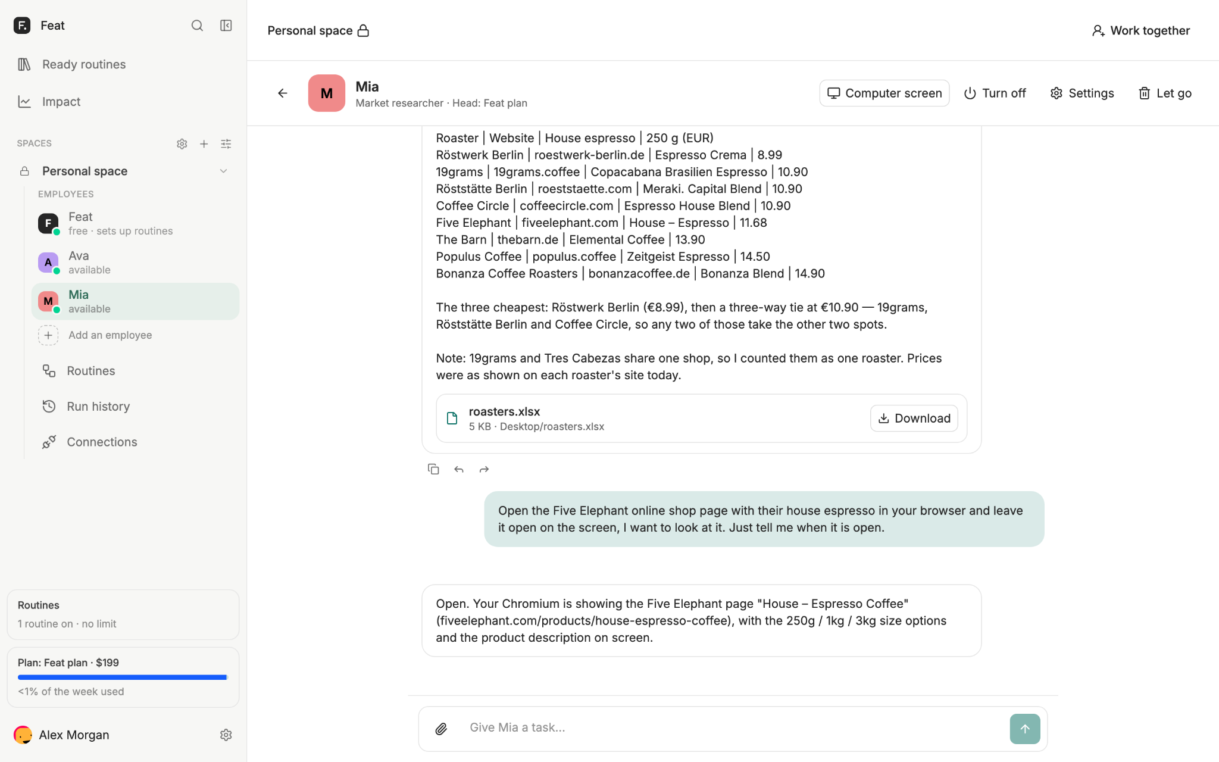Screen dimensions: 1219x762
Task: Click the Personal space lock icon in header
Action: [364, 31]
